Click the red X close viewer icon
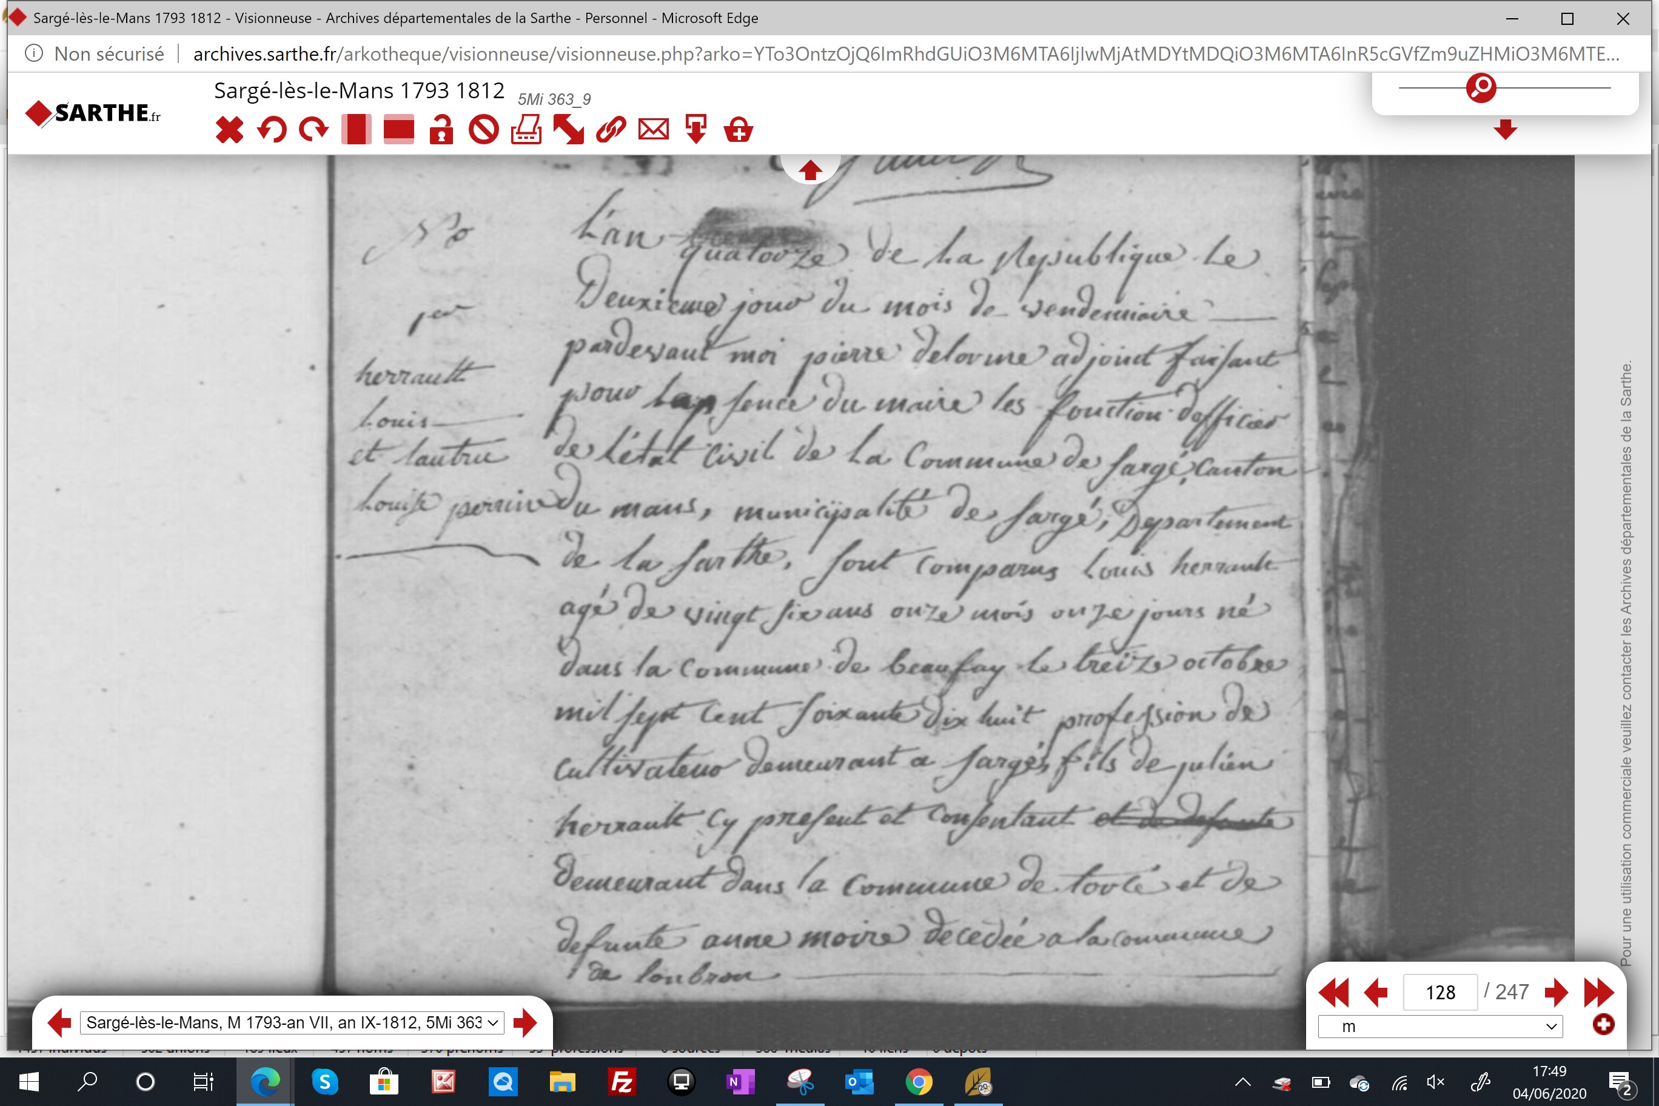 click(x=229, y=130)
